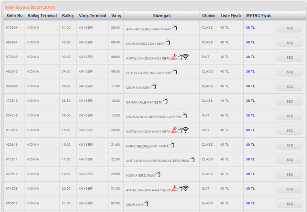Click TV icon in trip 354646 row
The height and width of the screenshot is (212, 307).
pos(154,86)
